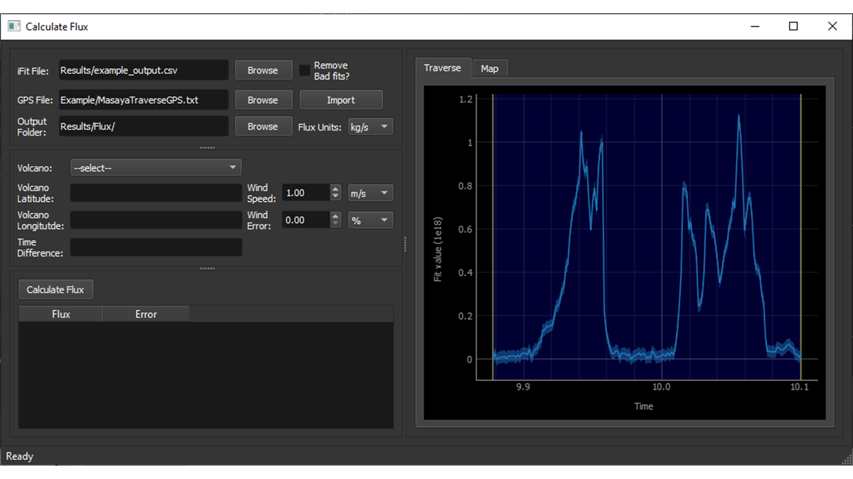The width and height of the screenshot is (853, 479).
Task: Click the Error column header
Action: pyautogui.click(x=146, y=314)
